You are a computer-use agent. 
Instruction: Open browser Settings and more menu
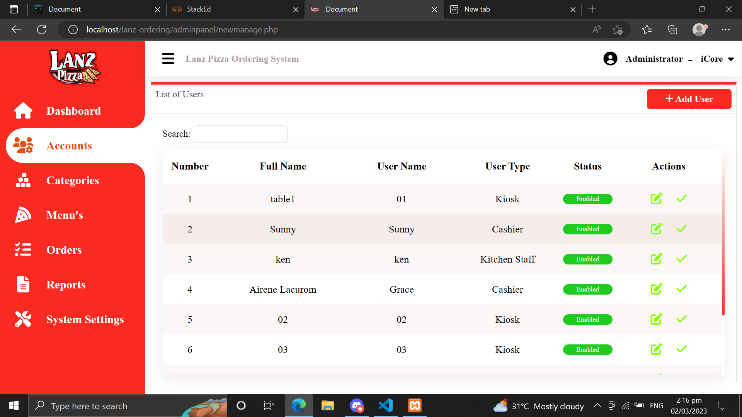point(725,30)
